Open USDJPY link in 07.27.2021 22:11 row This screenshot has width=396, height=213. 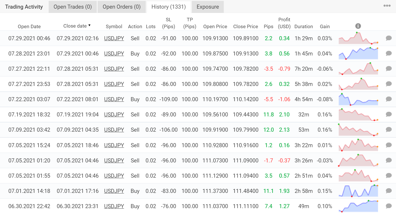114,69
